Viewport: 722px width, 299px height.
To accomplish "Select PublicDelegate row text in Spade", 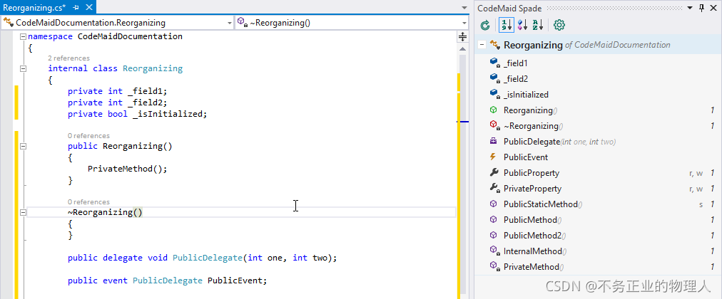I will (x=559, y=142).
